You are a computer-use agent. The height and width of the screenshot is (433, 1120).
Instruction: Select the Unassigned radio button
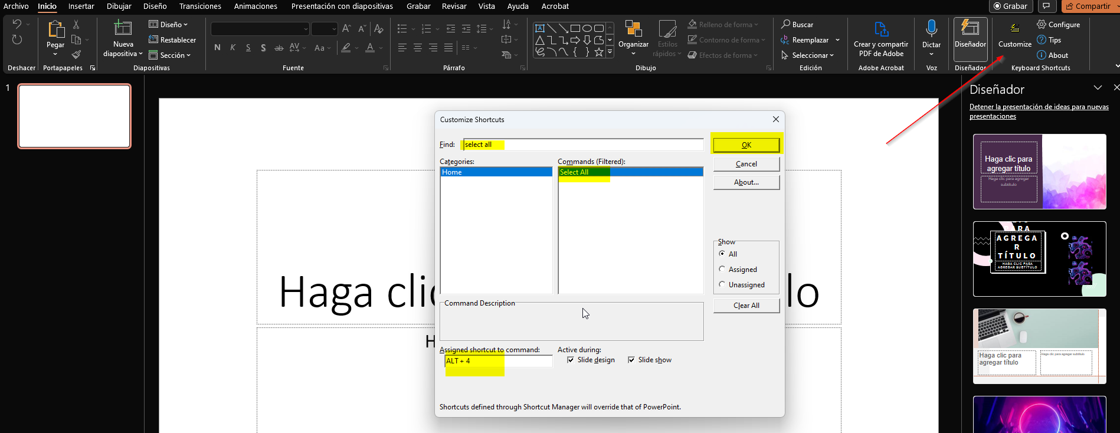pyautogui.click(x=722, y=284)
